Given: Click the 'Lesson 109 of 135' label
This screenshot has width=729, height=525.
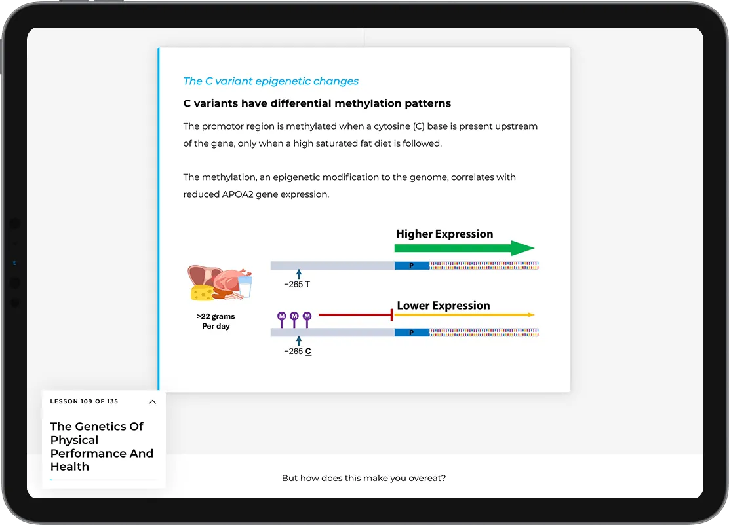Looking at the screenshot, I should (84, 401).
